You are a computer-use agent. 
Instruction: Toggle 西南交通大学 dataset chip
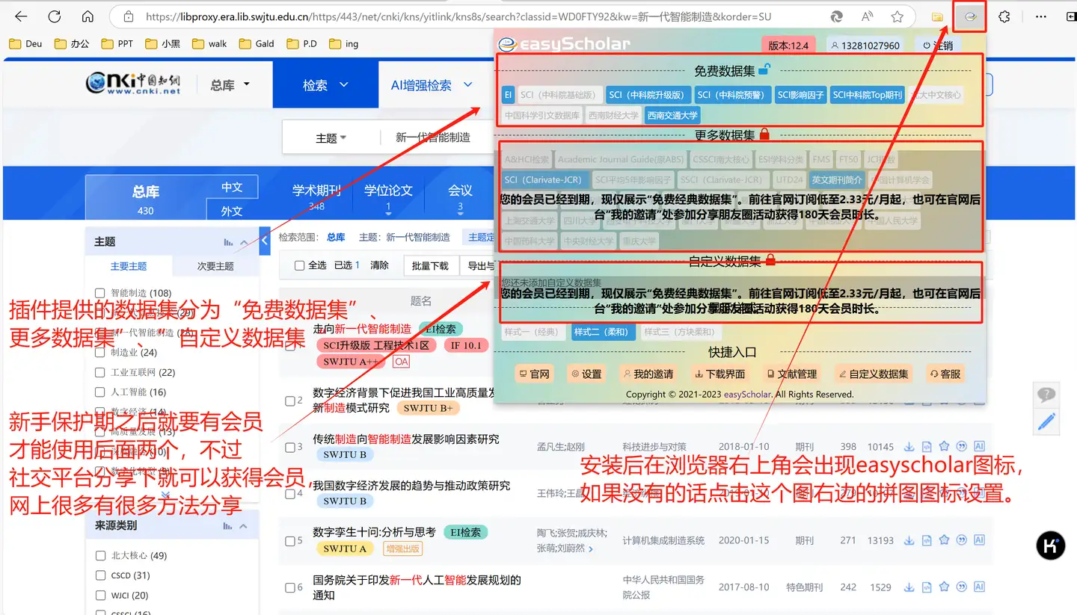tap(672, 115)
